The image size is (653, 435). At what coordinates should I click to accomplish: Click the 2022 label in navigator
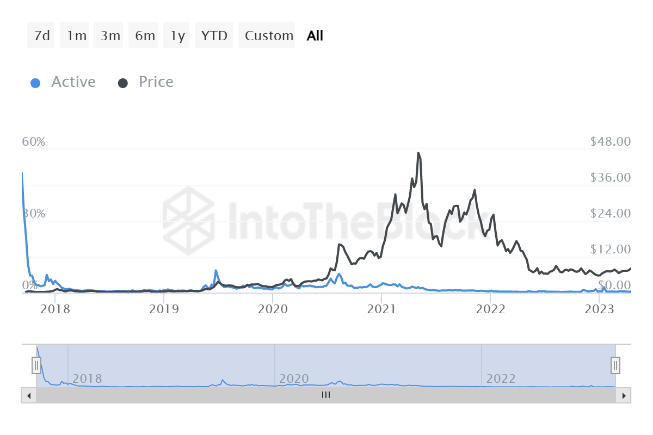click(501, 378)
